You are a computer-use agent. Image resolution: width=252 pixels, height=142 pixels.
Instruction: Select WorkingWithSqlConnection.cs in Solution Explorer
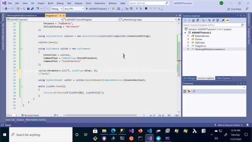[210, 49]
